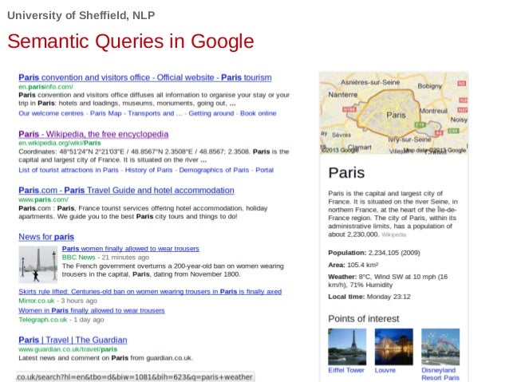Open the Our welcome centres sitelink

click(51, 113)
